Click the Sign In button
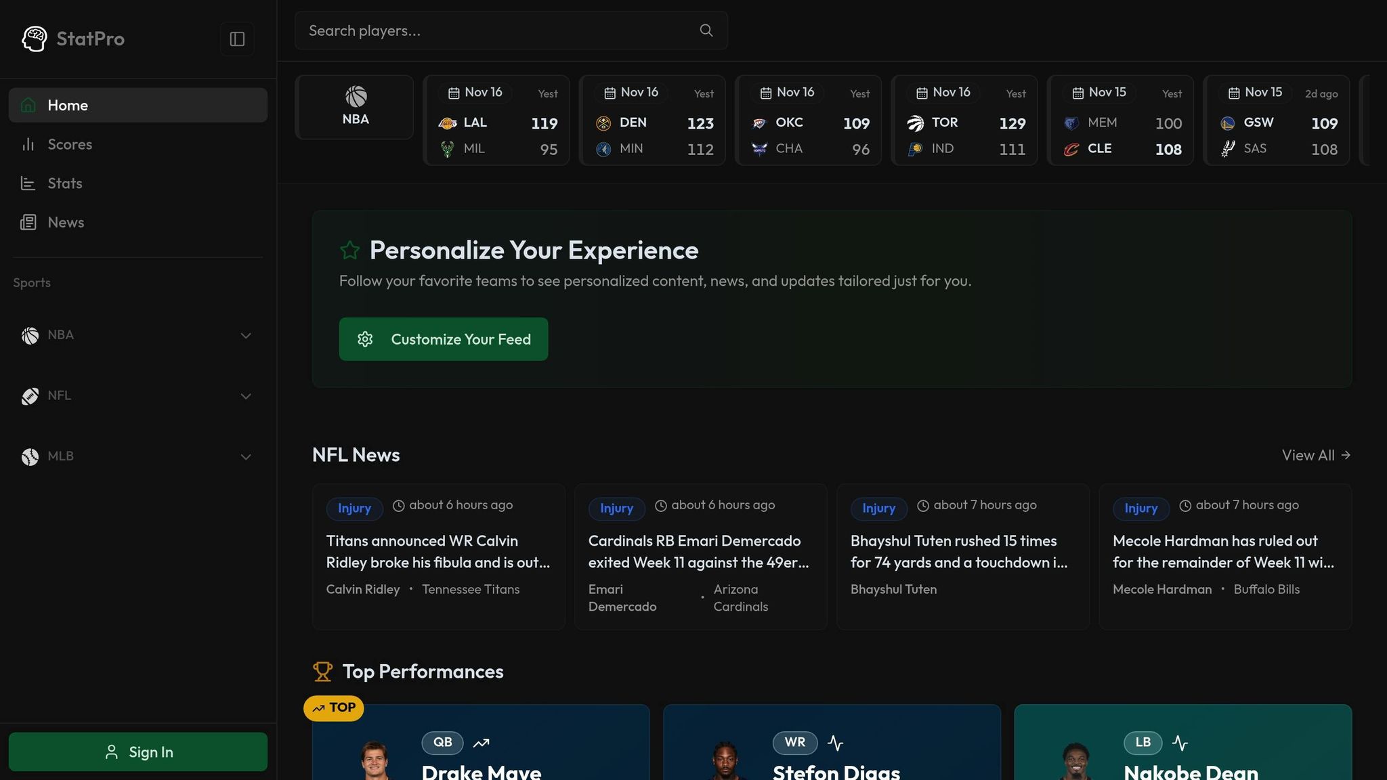The image size is (1387, 780). pos(138,752)
